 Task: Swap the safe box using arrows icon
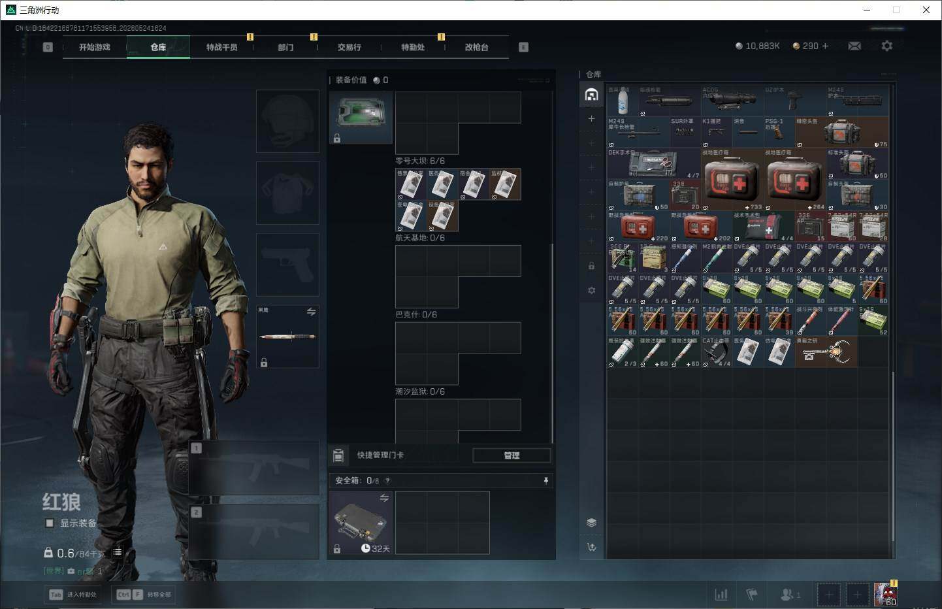click(384, 498)
